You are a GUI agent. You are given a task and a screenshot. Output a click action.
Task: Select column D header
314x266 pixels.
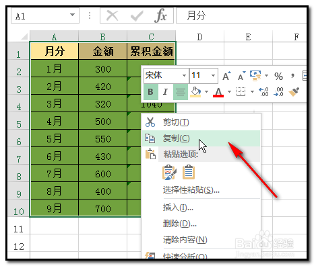tap(199, 36)
